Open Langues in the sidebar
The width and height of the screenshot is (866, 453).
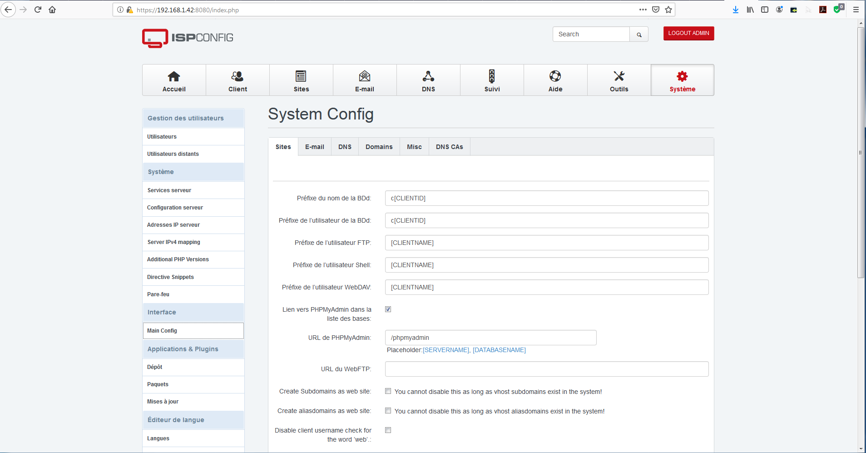pyautogui.click(x=193, y=438)
